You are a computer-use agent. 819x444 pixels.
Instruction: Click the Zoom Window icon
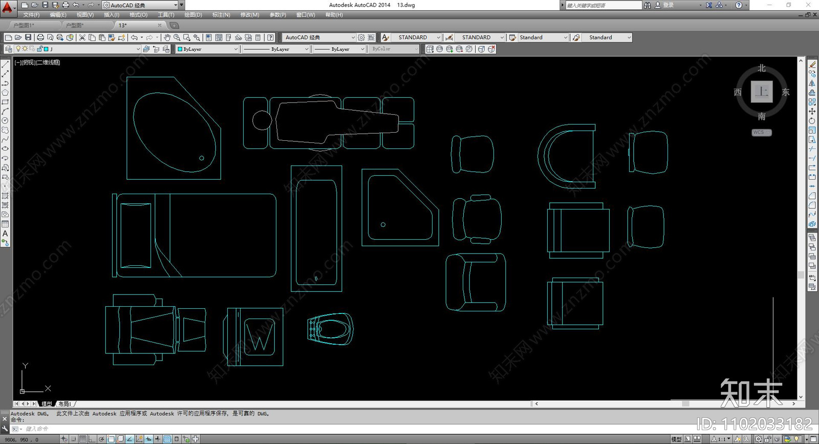click(x=186, y=37)
